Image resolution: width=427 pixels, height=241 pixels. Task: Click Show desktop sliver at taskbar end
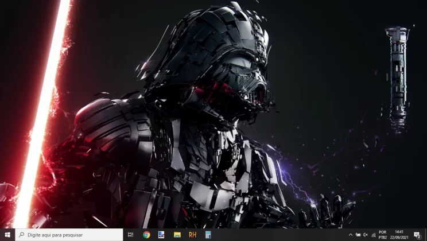(x=426, y=235)
